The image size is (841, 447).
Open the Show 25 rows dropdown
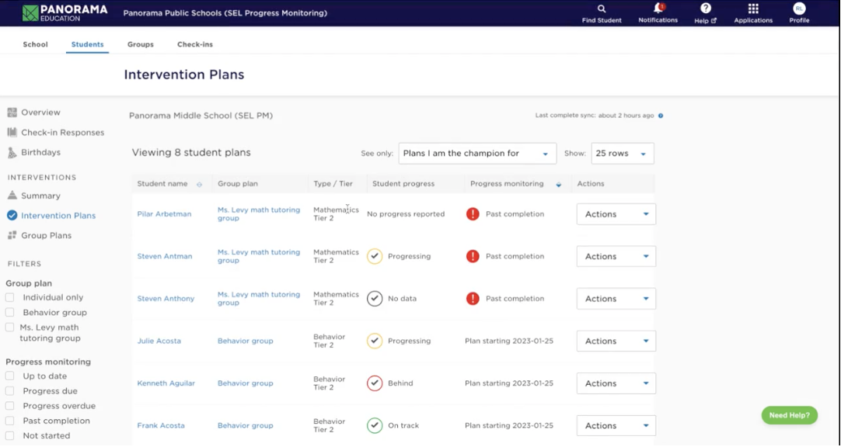click(622, 154)
